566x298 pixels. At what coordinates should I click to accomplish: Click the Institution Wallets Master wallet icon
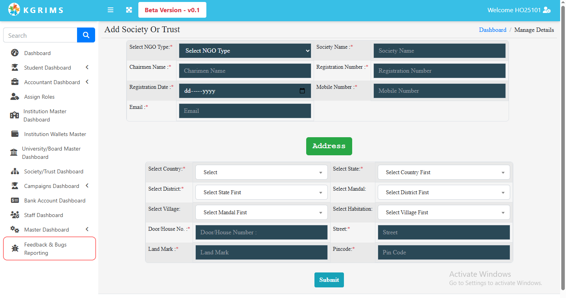click(x=15, y=134)
